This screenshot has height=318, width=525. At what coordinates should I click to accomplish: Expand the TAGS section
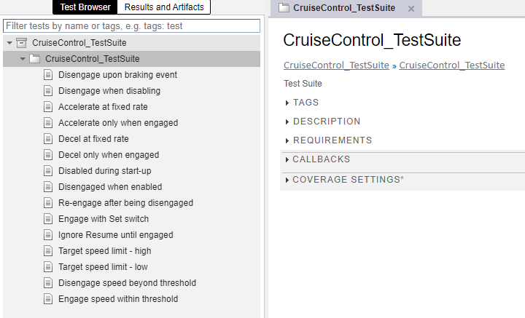(x=288, y=103)
